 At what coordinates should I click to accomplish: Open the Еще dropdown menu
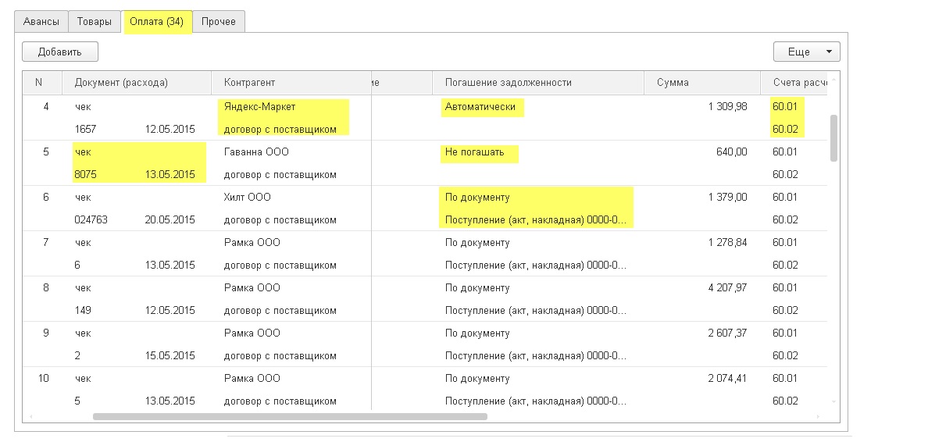pos(806,52)
